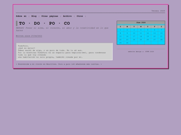Select day 23 in the June calendar
The height and width of the screenshot is (135, 181).
(x=127, y=40)
